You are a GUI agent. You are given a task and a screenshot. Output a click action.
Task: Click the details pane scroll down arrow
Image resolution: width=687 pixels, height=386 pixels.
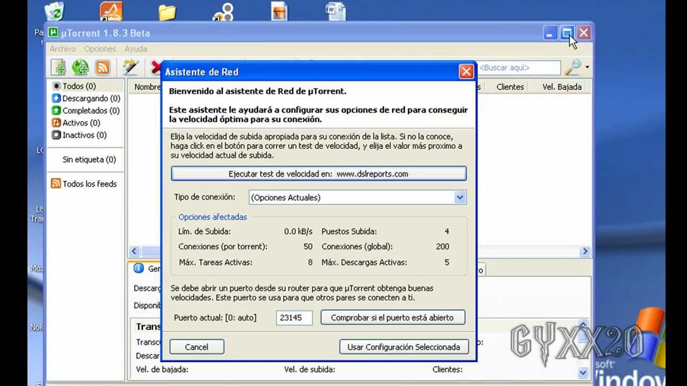[x=583, y=372]
